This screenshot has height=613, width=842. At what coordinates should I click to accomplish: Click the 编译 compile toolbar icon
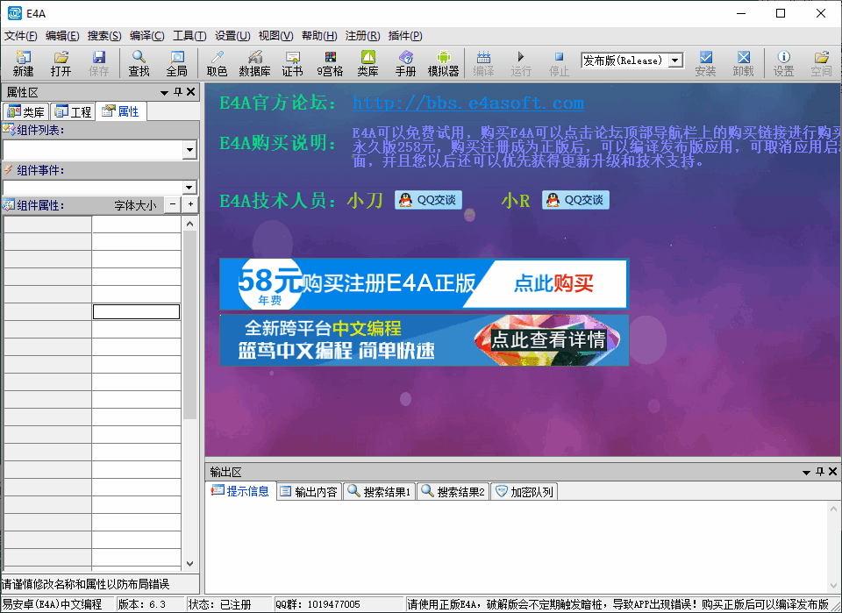(x=483, y=63)
